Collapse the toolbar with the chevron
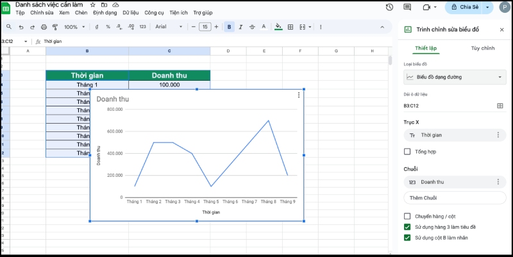 pyautogui.click(x=382, y=27)
